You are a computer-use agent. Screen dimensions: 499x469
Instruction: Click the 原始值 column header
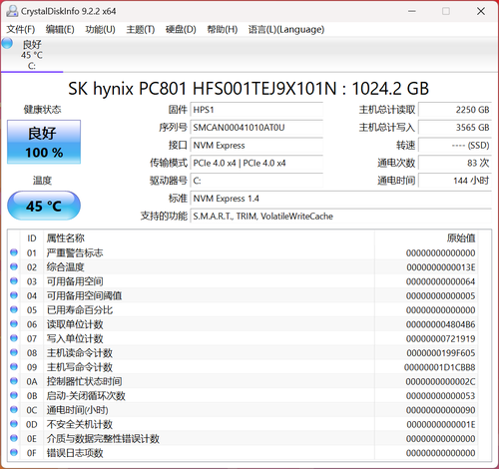461,238
